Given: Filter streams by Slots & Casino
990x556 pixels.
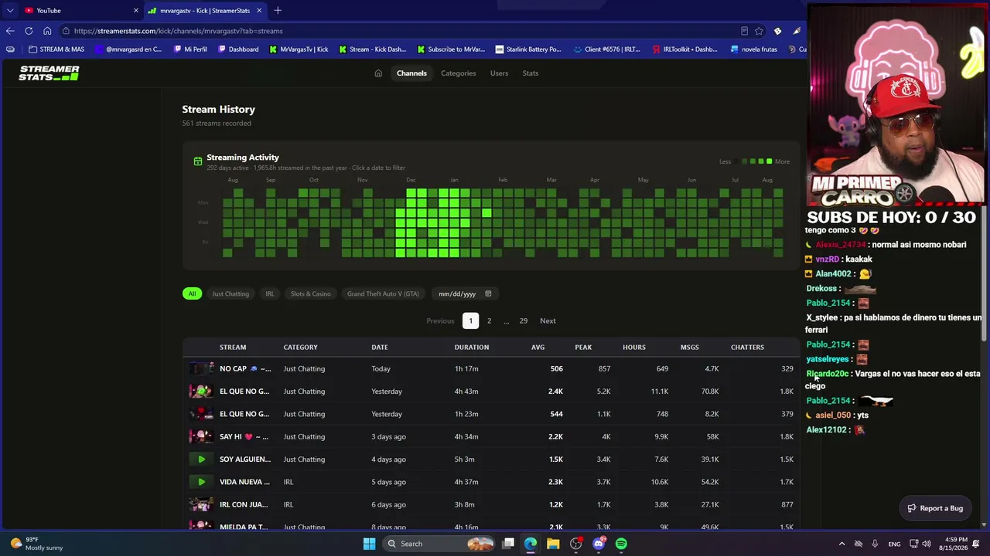Looking at the screenshot, I should (x=310, y=293).
